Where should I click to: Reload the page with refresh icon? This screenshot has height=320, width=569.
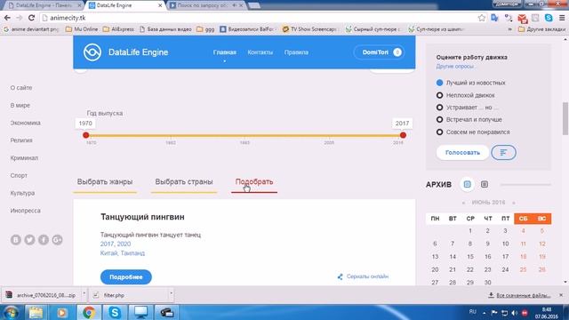click(31, 18)
